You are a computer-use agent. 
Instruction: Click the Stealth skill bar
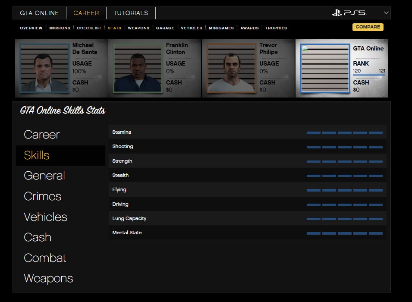pyautogui.click(x=344, y=176)
